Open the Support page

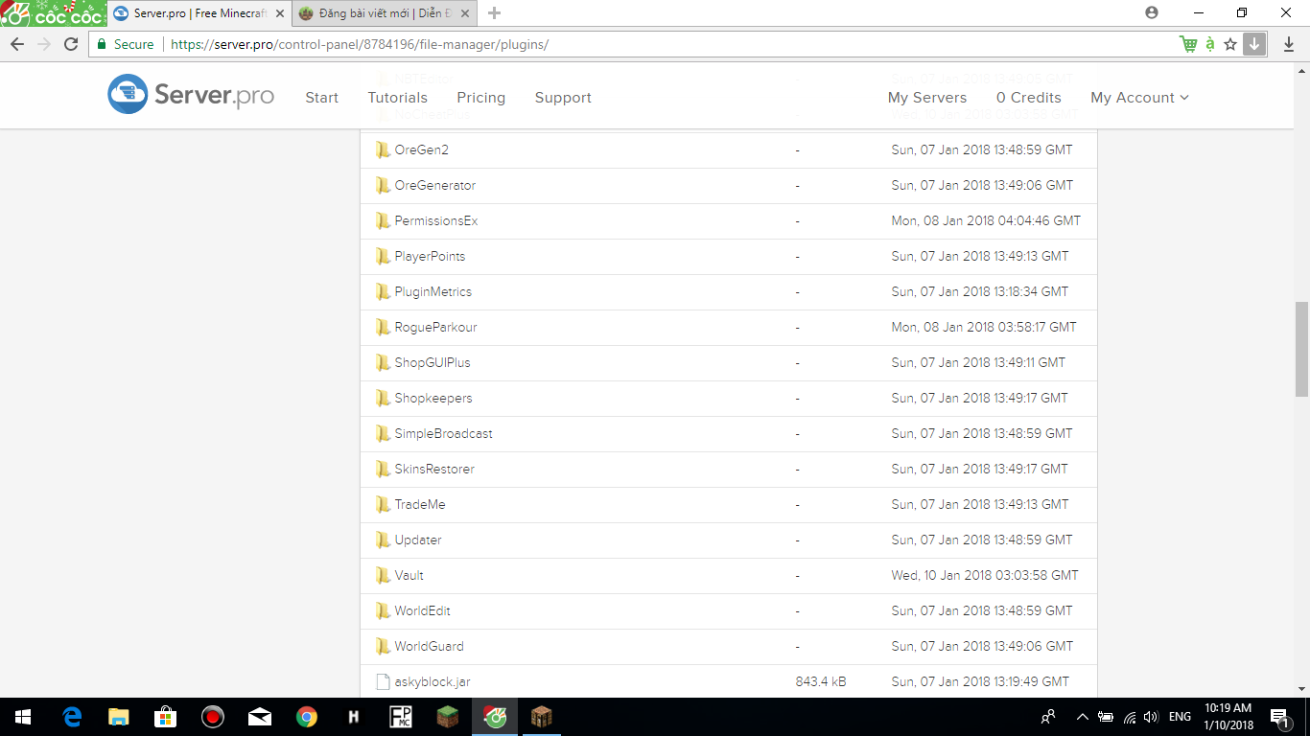pos(563,98)
